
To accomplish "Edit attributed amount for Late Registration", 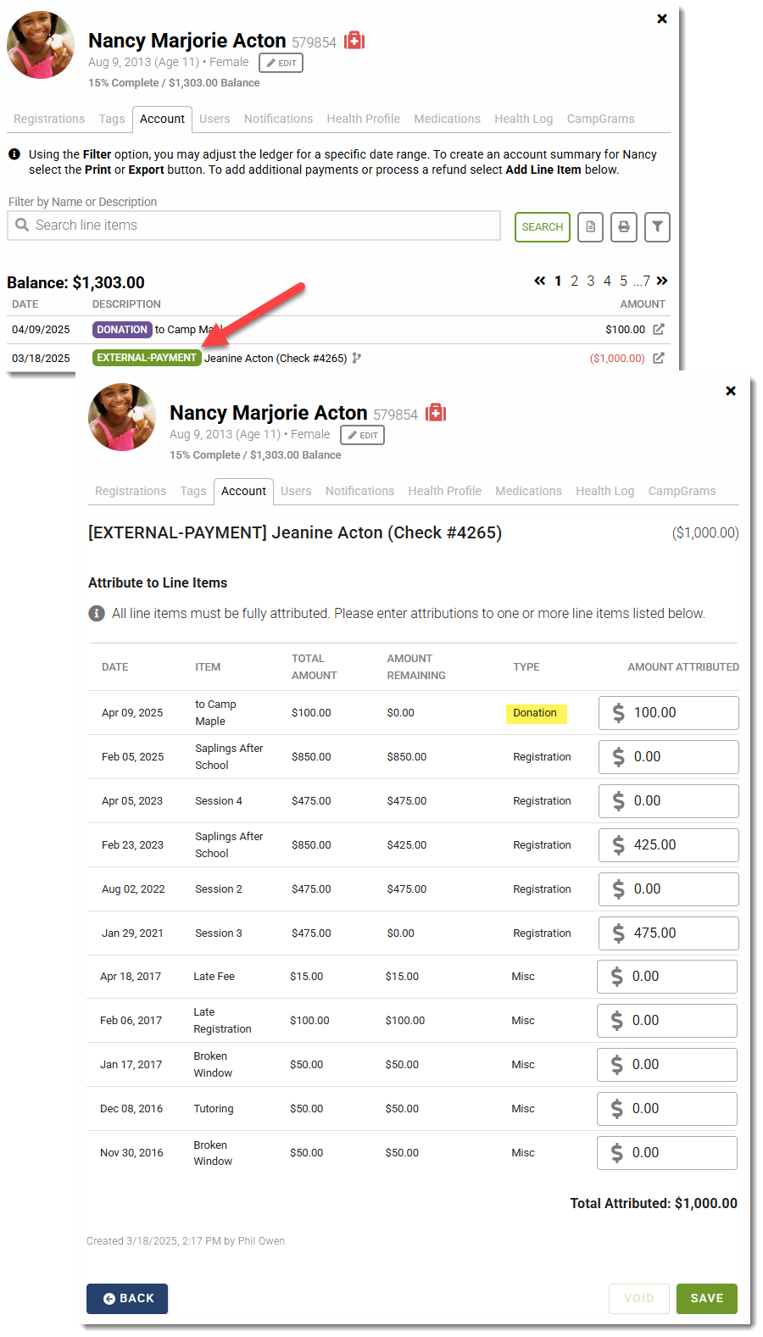I will [667, 1021].
